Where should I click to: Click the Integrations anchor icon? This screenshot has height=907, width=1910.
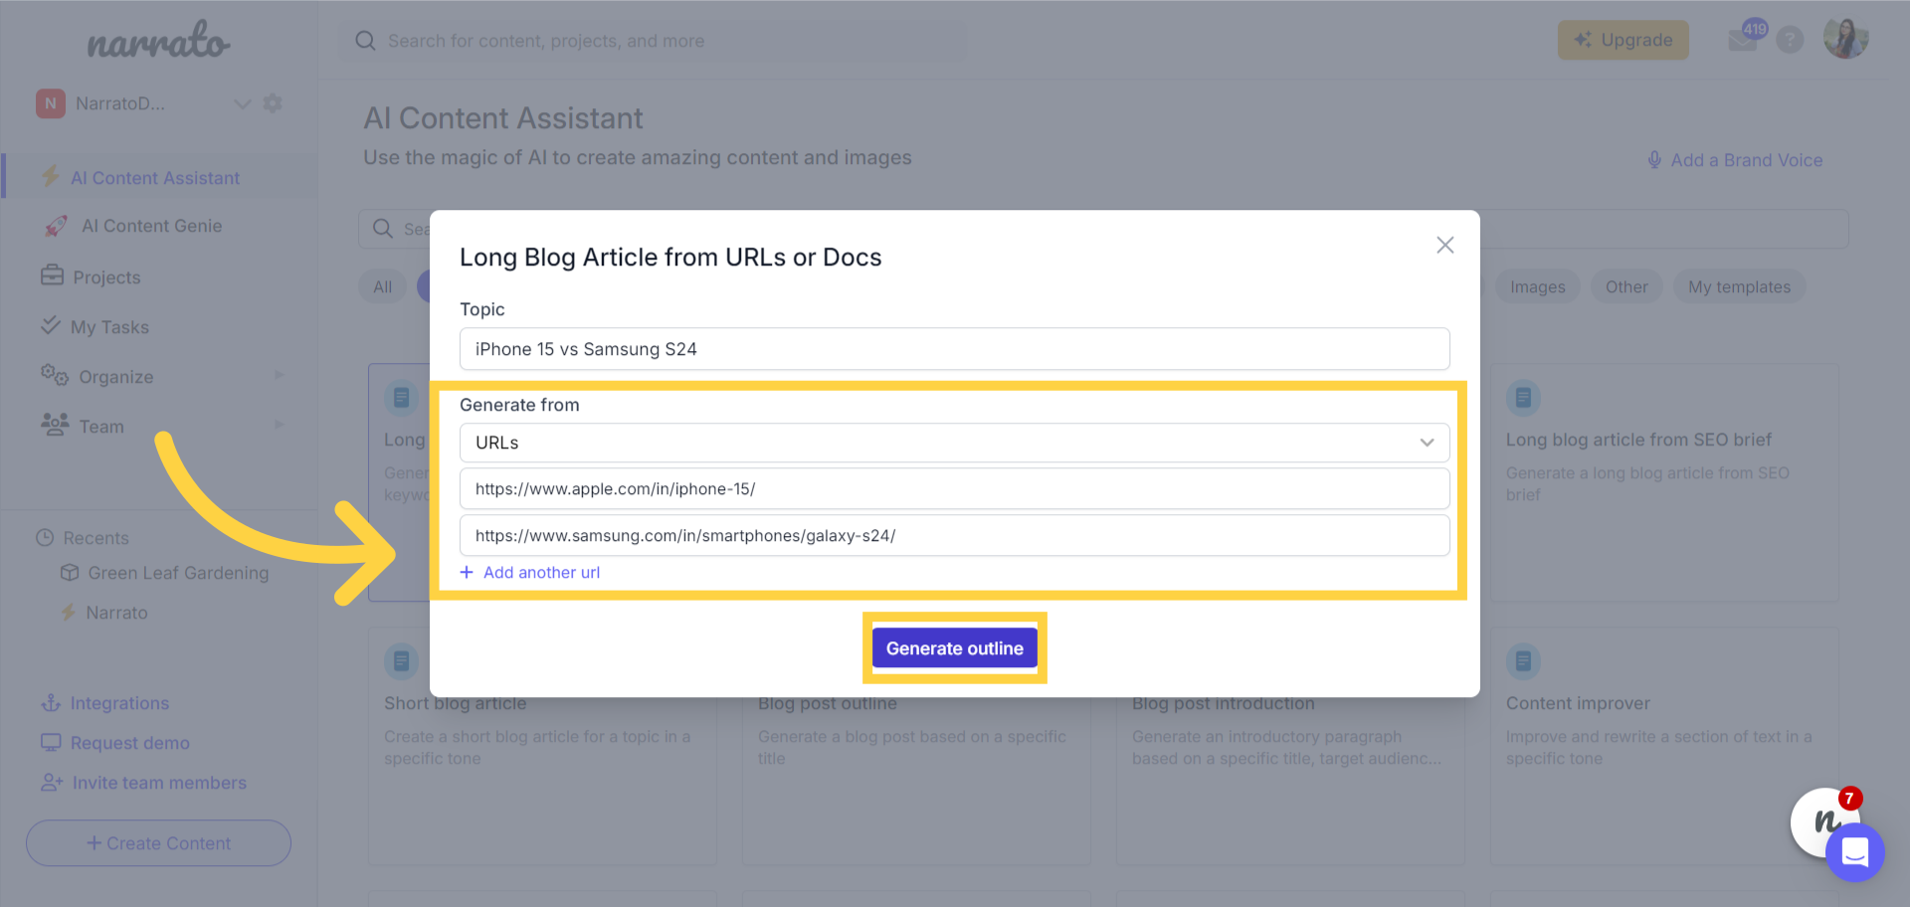tap(51, 703)
